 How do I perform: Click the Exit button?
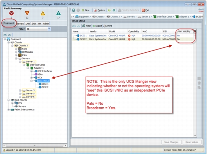145,10
